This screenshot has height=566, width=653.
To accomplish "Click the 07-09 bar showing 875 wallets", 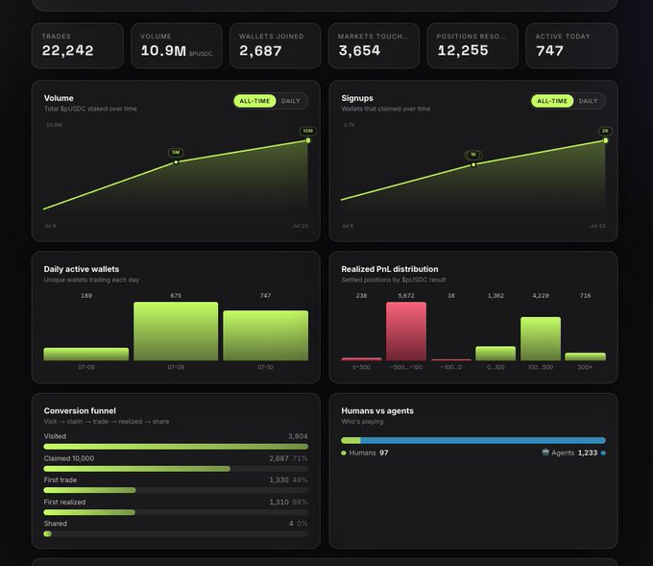I will (x=176, y=332).
